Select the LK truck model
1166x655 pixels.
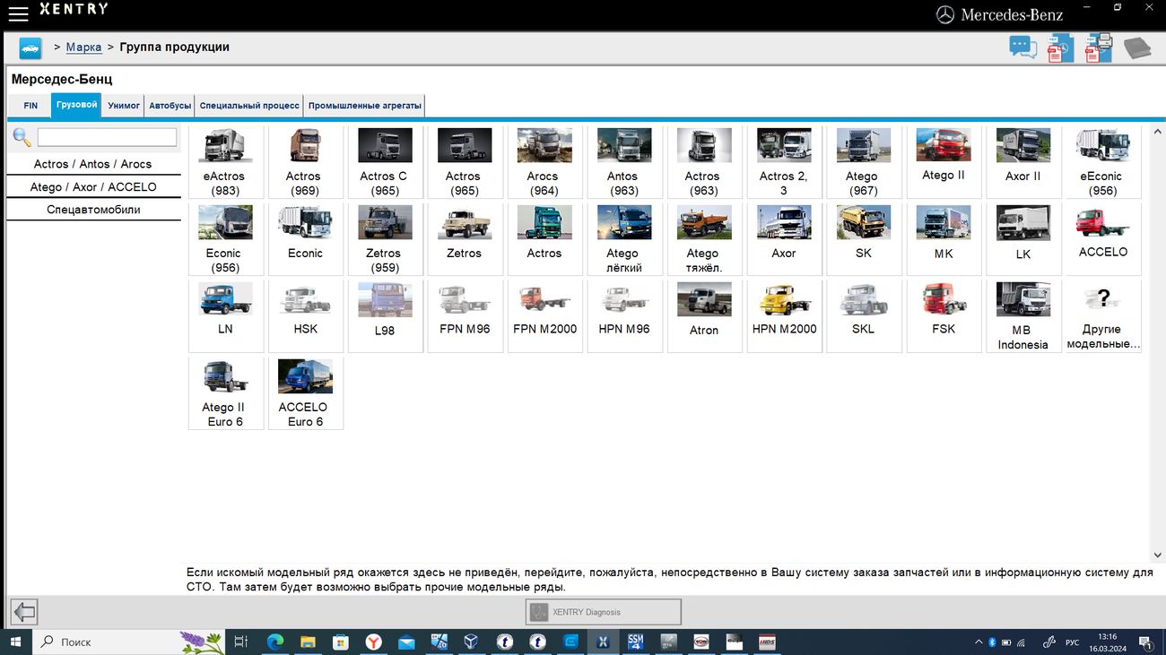tap(1023, 239)
